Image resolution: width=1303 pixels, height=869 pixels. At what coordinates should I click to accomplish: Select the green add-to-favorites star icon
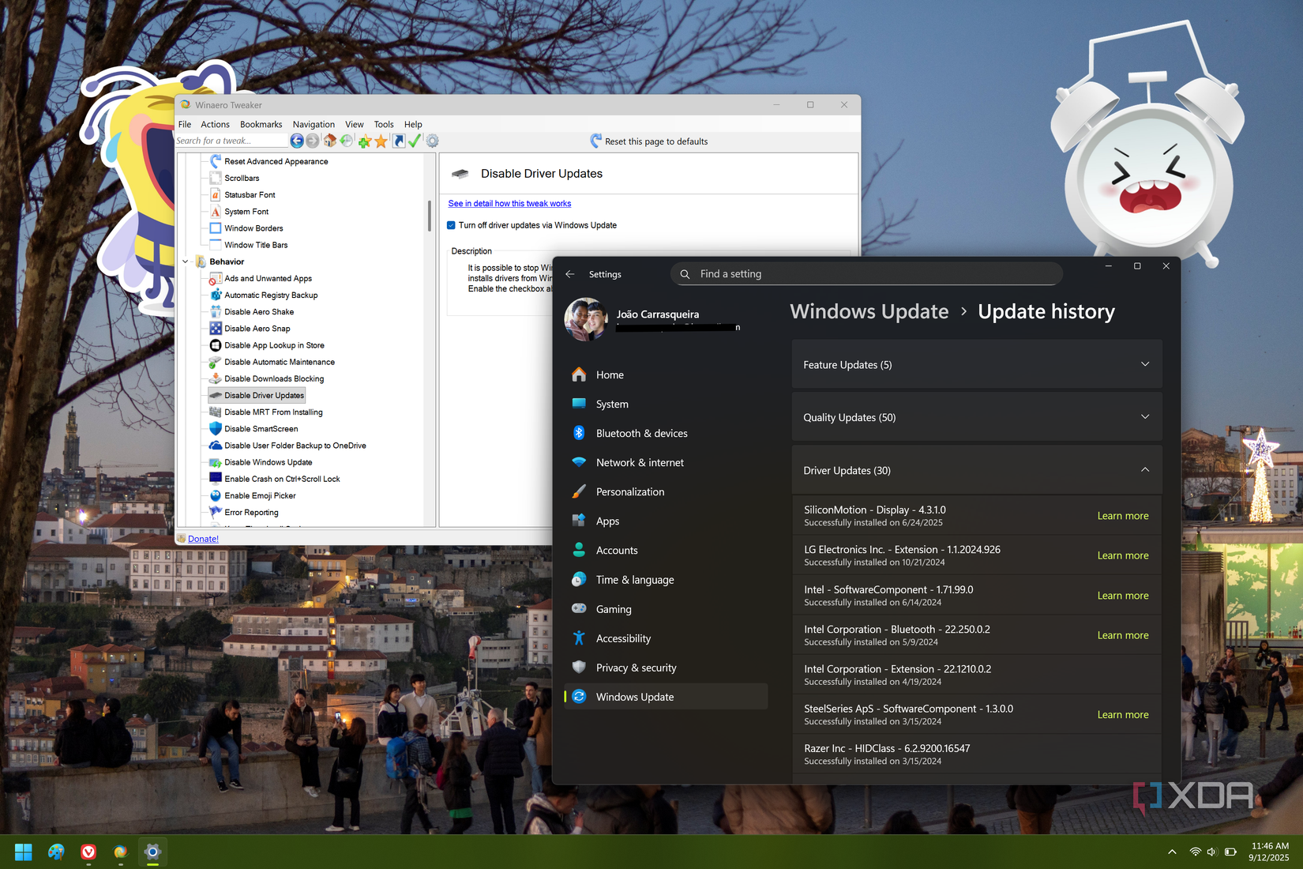coord(363,141)
